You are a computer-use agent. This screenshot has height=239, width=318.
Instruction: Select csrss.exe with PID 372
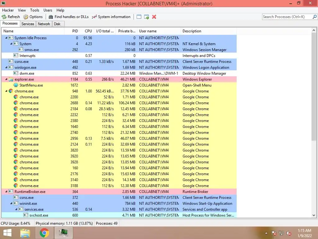point(119,198)
